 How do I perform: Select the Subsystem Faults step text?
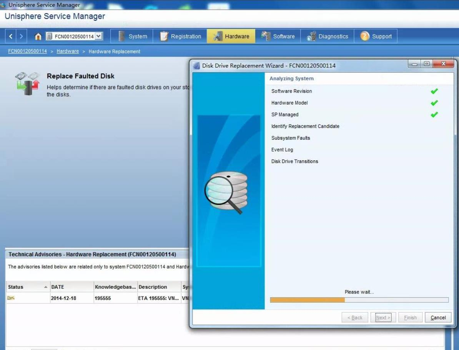click(x=291, y=138)
